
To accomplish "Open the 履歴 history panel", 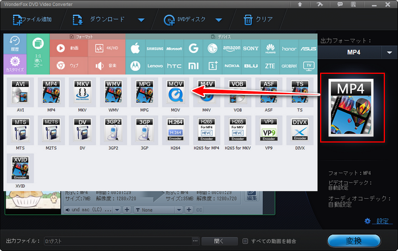I will pyautogui.click(x=15, y=44).
